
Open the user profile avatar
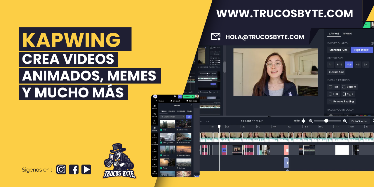pyautogui.click(x=197, y=97)
